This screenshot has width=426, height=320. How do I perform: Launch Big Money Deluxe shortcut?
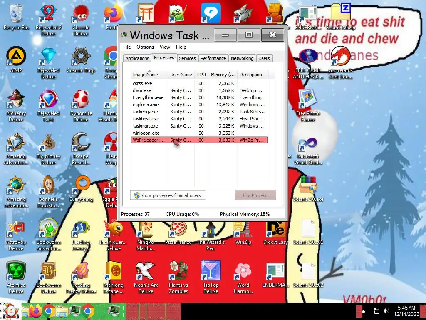click(48, 149)
